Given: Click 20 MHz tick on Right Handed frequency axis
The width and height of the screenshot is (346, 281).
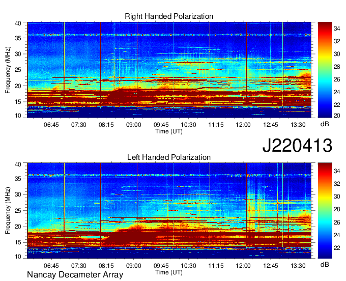Looking at the screenshot, I should (x=18, y=86).
